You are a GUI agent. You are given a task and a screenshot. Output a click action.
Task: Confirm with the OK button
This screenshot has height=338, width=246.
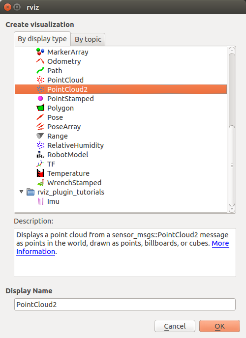click(x=219, y=326)
